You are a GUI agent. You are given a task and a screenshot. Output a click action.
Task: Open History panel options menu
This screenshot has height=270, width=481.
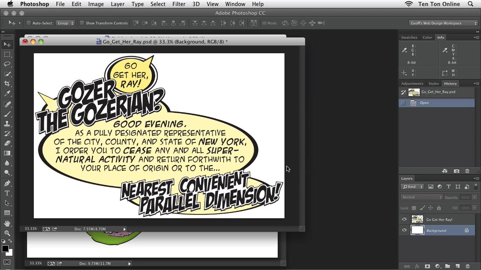[x=476, y=83]
